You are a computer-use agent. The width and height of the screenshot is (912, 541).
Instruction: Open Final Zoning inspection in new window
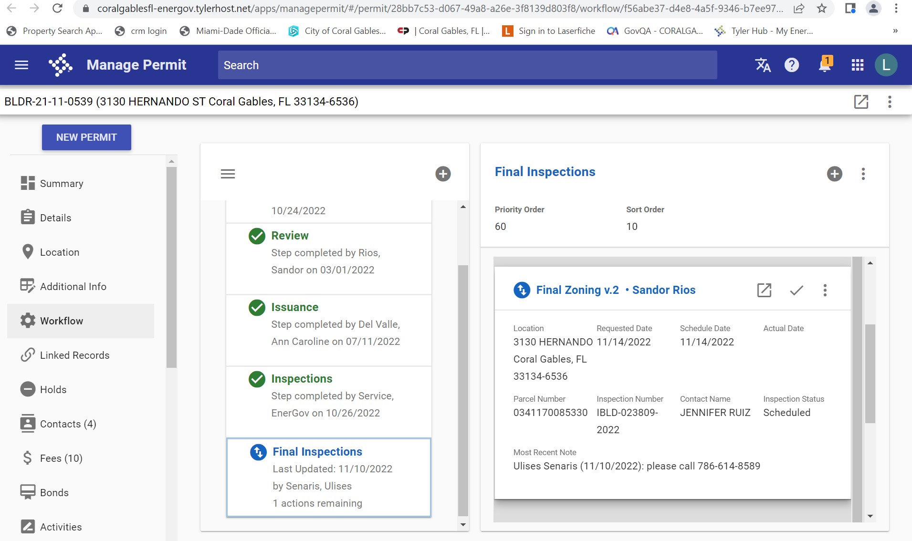tap(764, 290)
